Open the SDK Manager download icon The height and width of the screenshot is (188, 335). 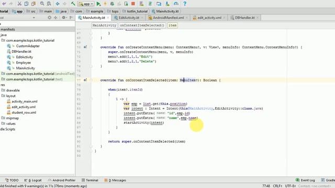coord(167,4)
